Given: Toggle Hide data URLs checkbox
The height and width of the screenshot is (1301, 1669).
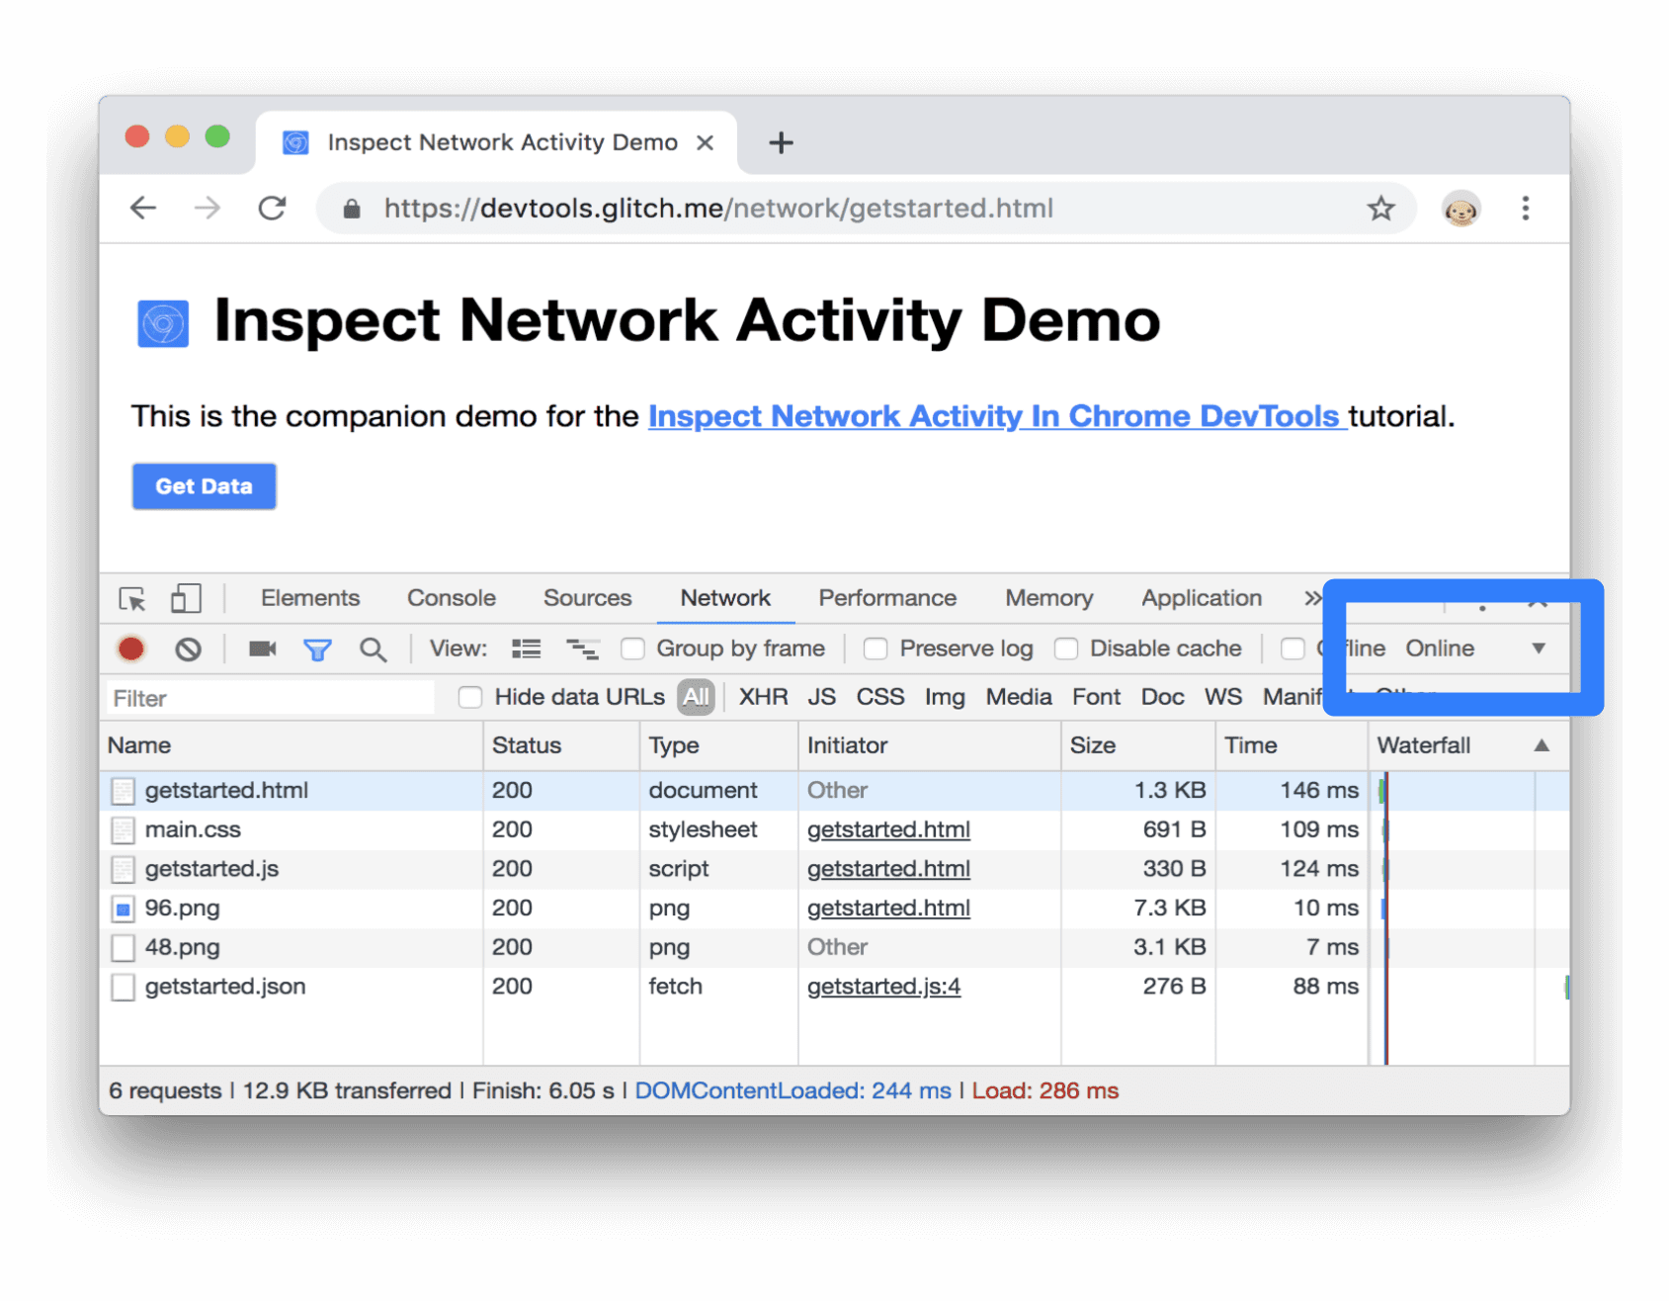Looking at the screenshot, I should (469, 697).
